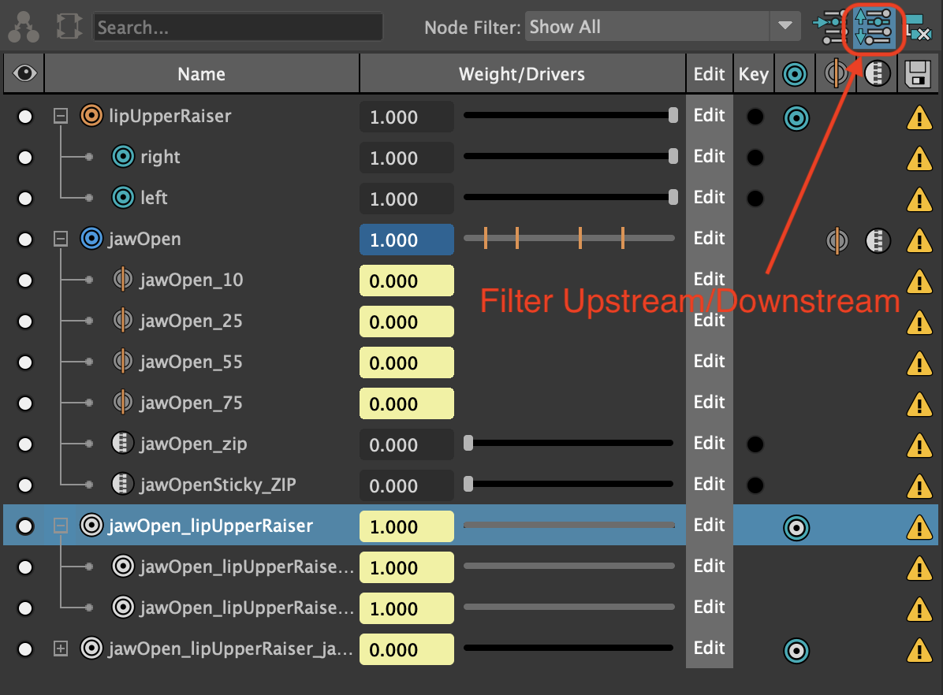Click the film frame icon beside Search

(69, 27)
